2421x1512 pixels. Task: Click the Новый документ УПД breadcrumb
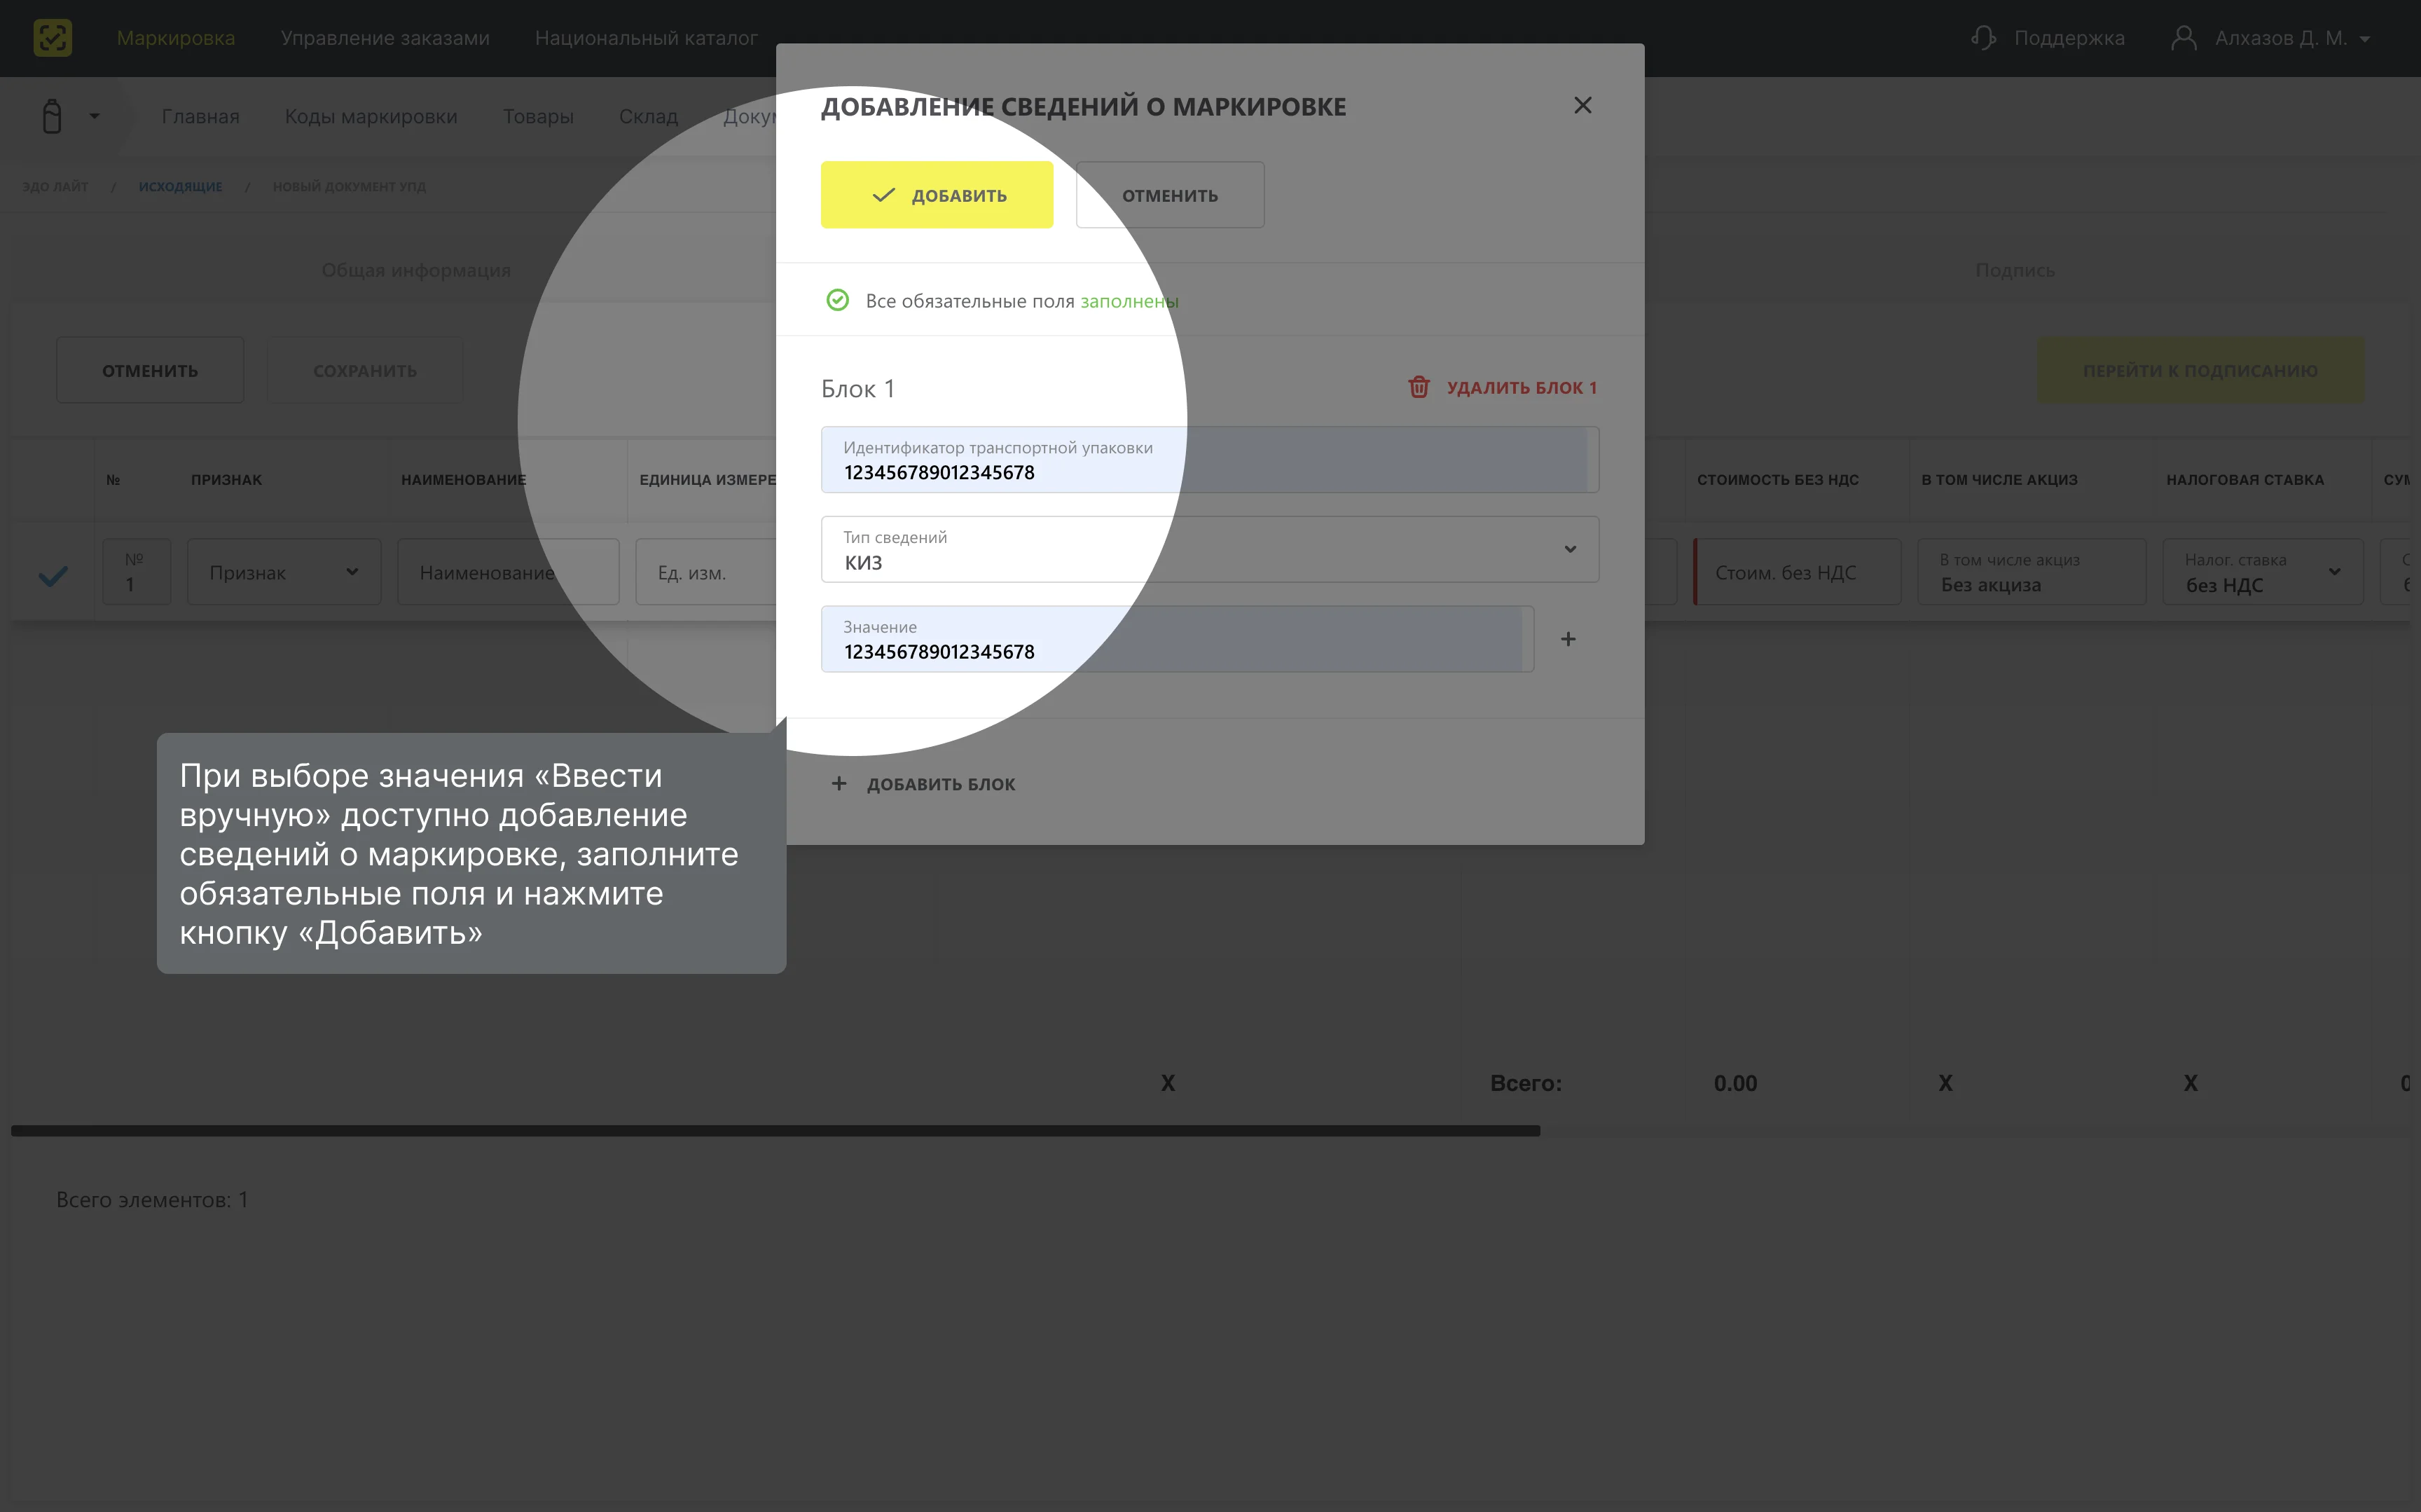(x=349, y=186)
